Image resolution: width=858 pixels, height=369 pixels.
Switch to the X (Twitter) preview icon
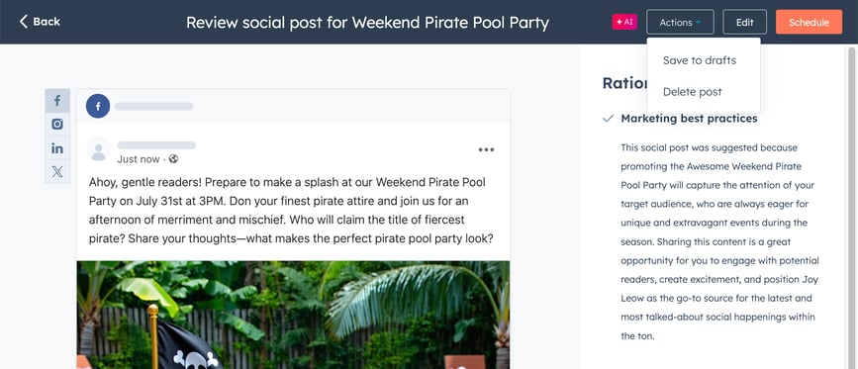[x=57, y=172]
